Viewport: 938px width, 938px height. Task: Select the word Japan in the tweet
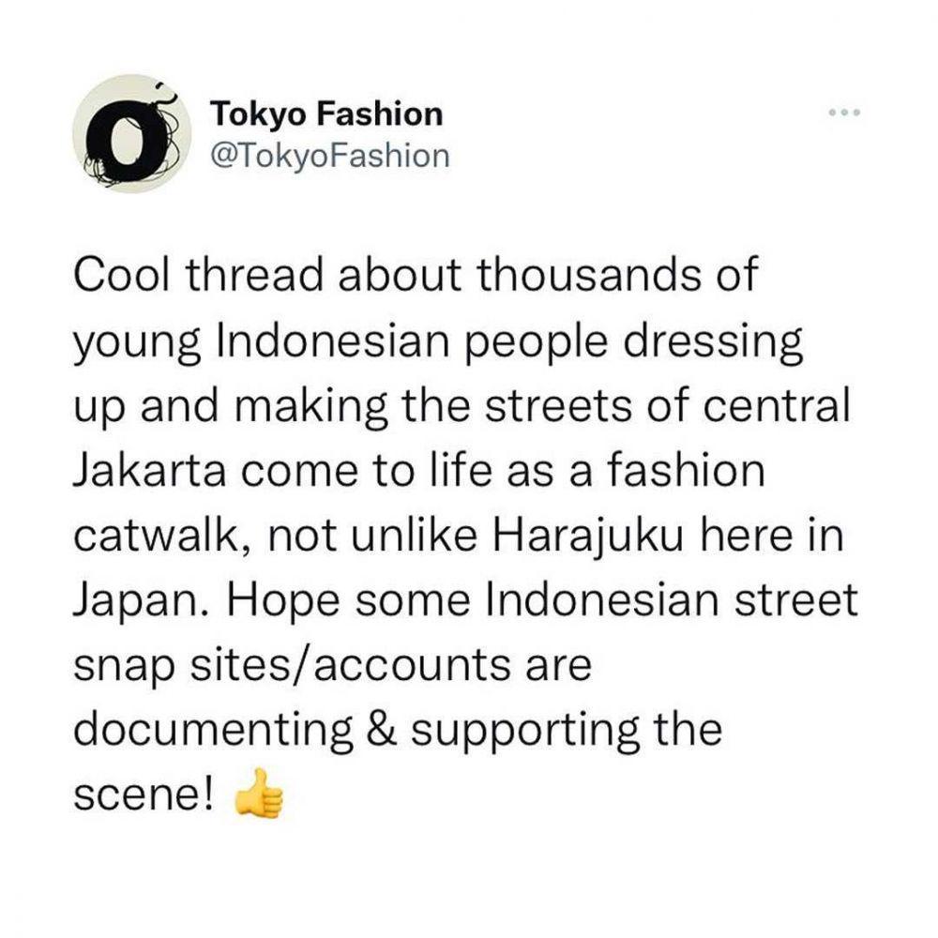(143, 602)
